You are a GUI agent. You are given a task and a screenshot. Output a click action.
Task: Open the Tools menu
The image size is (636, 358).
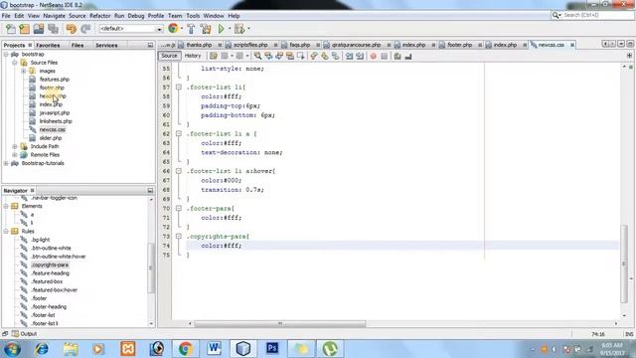click(193, 16)
